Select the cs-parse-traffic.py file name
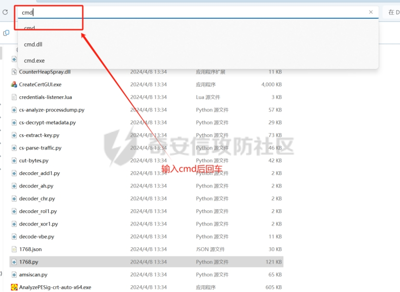Image resolution: width=400 pixels, height=292 pixels. click(40, 148)
